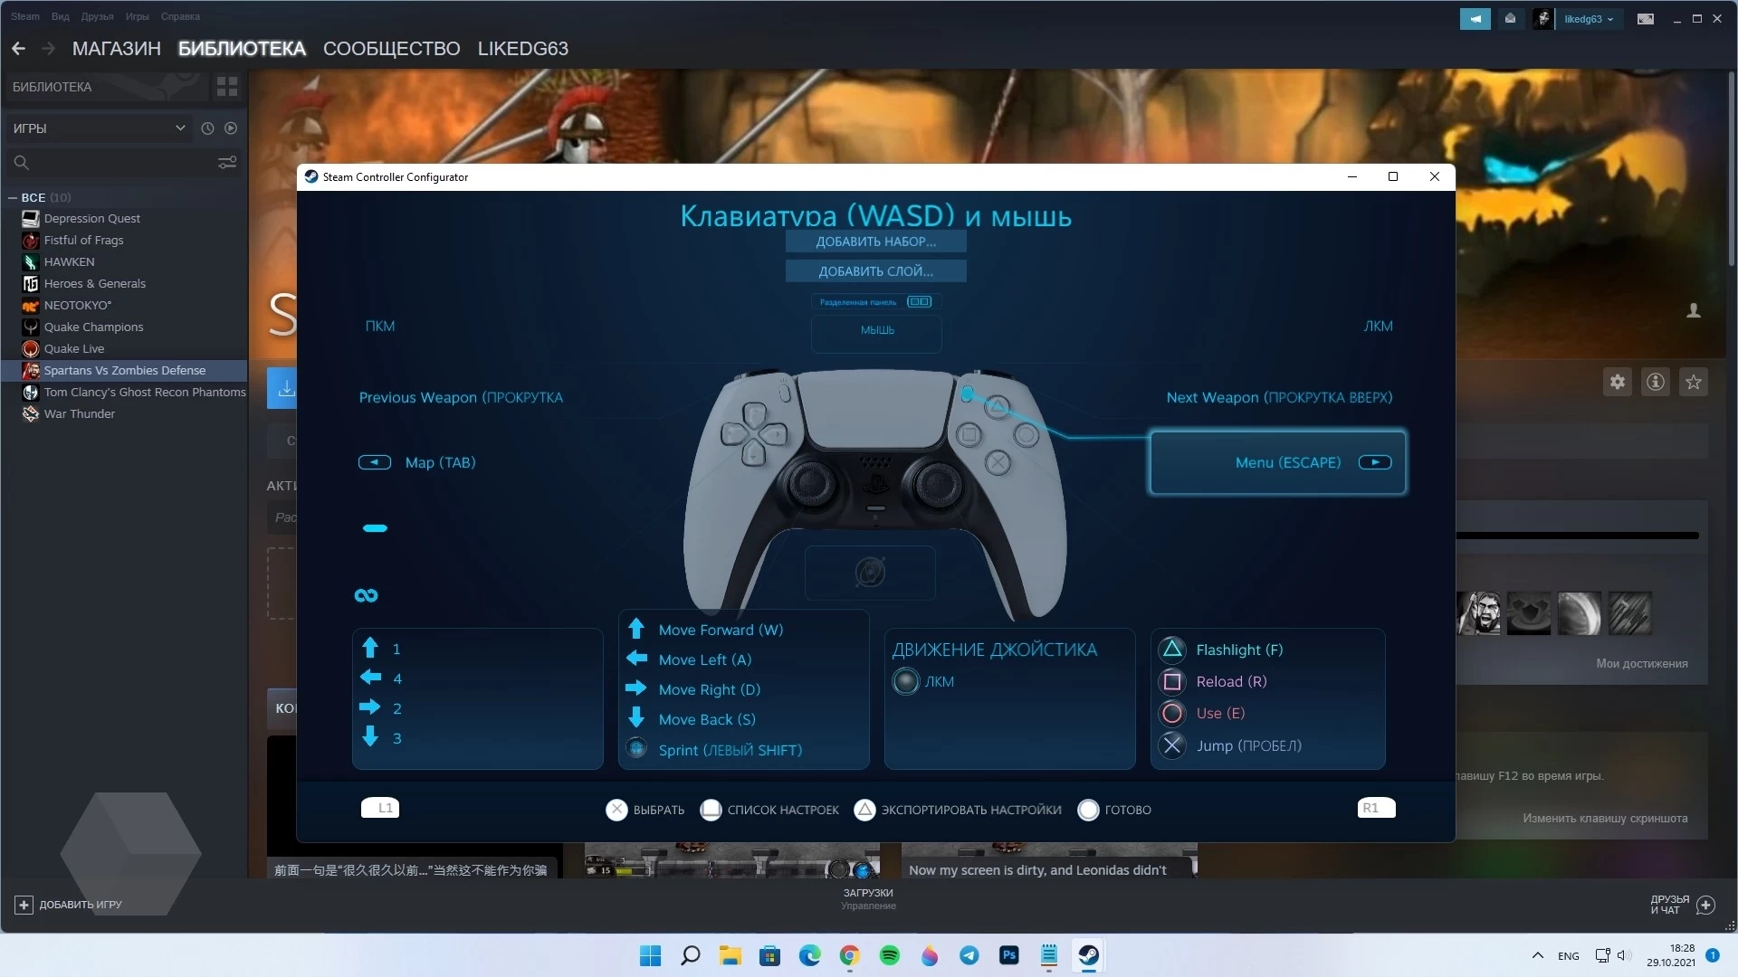Expand the СООБЩЕСТВО navigation menu
The width and height of the screenshot is (1738, 977).
392,49
